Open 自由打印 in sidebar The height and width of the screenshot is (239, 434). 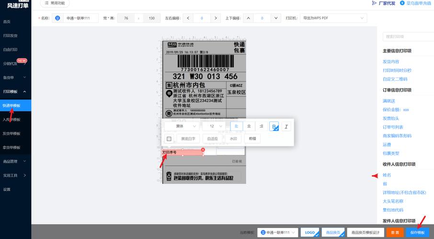pos(10,49)
